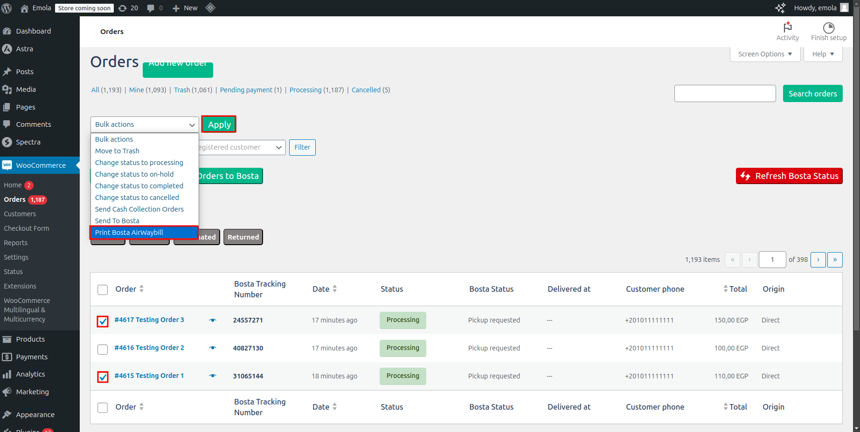Open the registered customer filter dropdown

(x=243, y=147)
